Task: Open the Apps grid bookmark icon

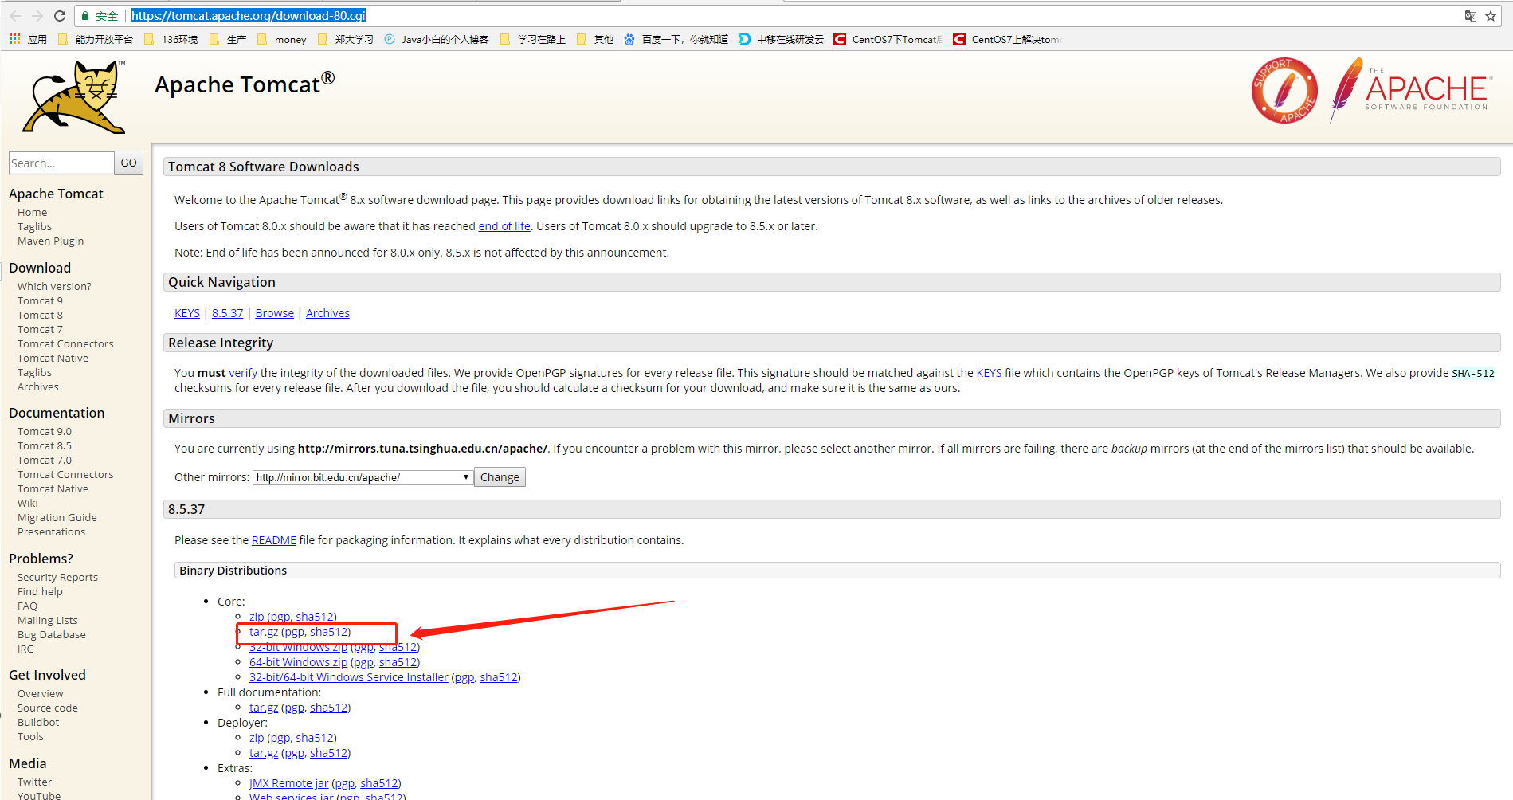Action: 14,39
